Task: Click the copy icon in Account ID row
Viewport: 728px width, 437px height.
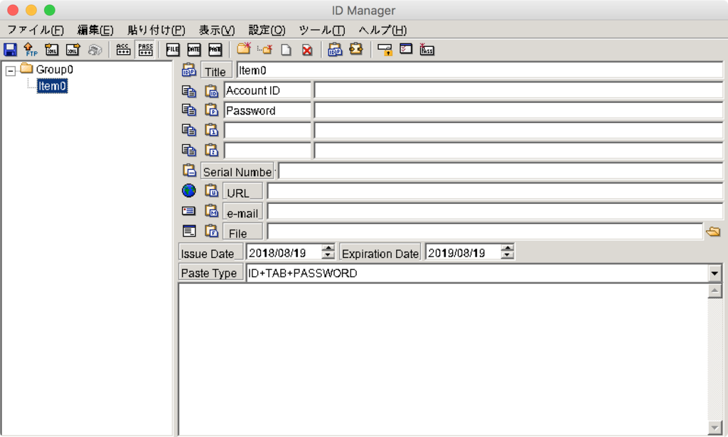Action: pos(188,90)
